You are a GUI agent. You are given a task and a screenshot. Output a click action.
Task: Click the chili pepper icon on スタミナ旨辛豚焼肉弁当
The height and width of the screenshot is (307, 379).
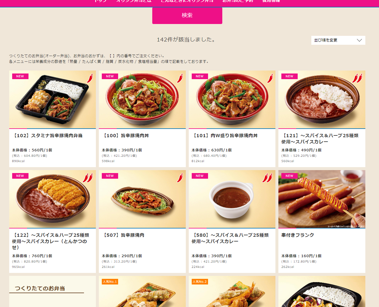point(90,78)
